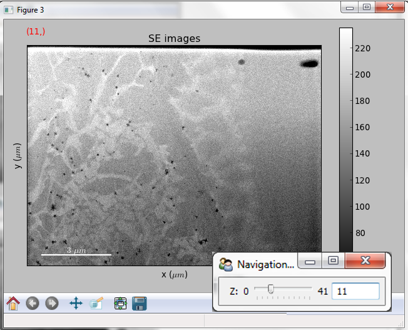Reset the plot to the home view

point(13,304)
